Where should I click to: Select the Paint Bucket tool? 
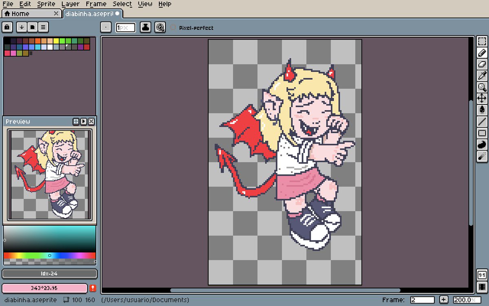pyautogui.click(x=482, y=110)
